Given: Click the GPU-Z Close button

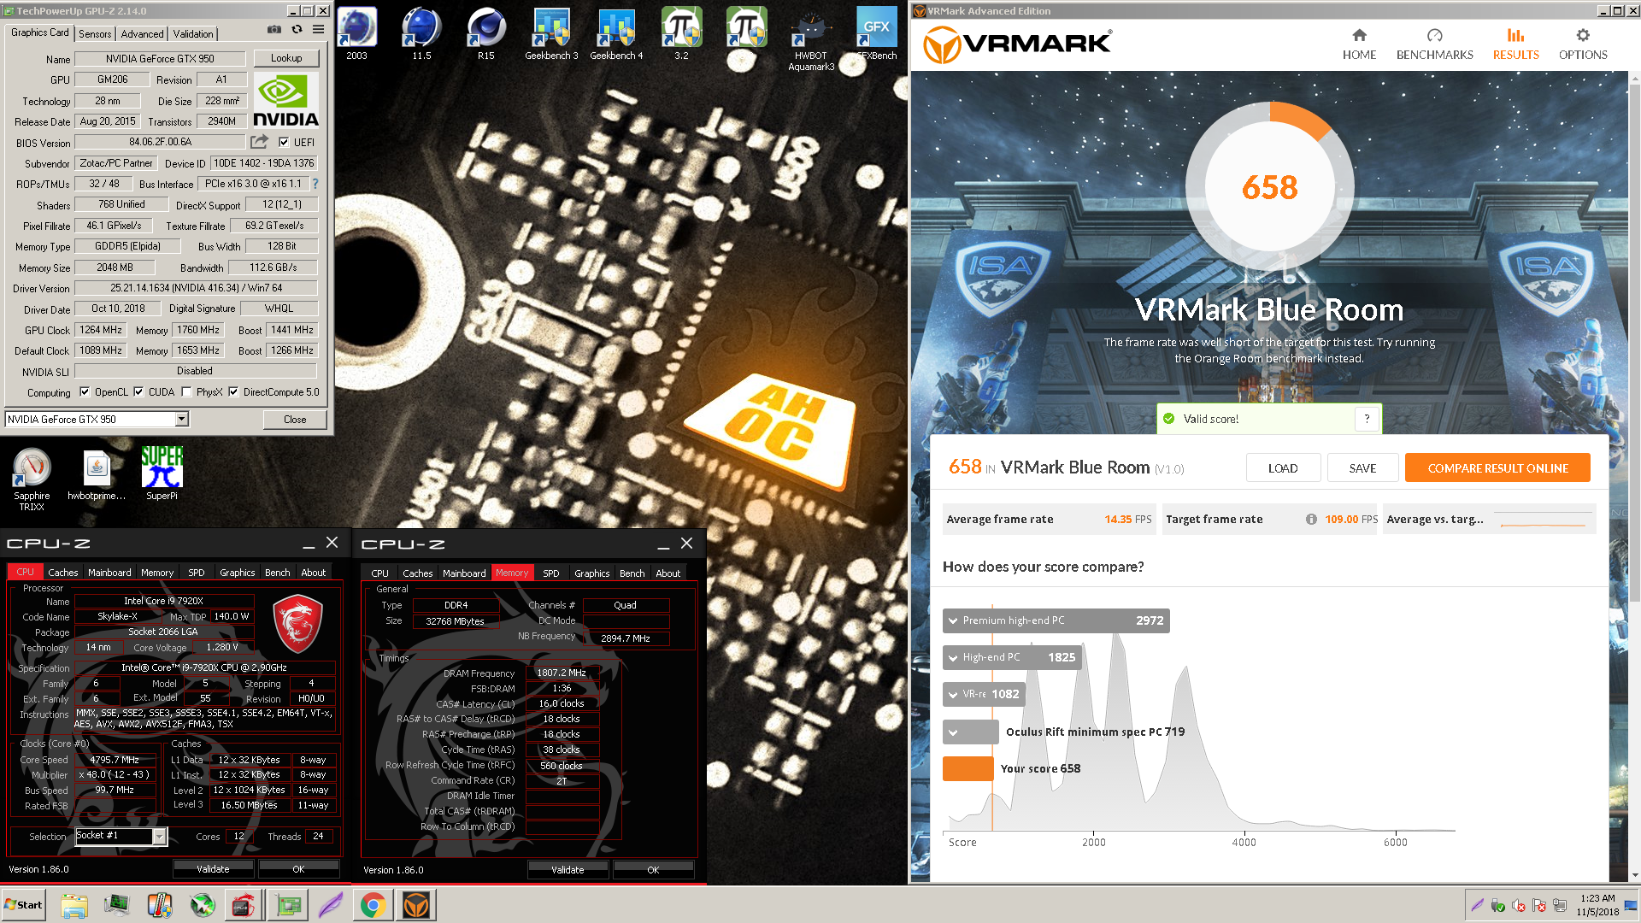Looking at the screenshot, I should tap(295, 419).
